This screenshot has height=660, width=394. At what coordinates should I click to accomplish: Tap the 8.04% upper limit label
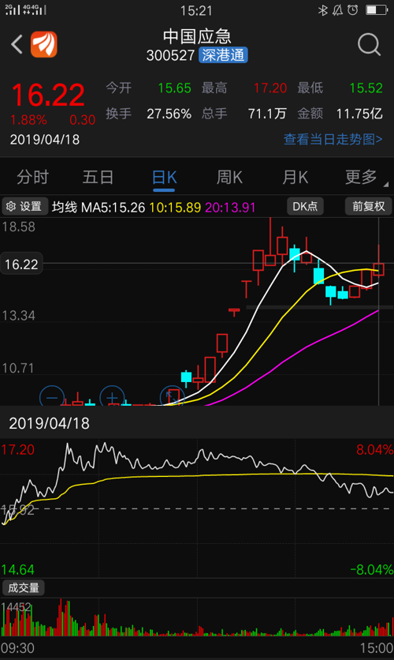[374, 449]
